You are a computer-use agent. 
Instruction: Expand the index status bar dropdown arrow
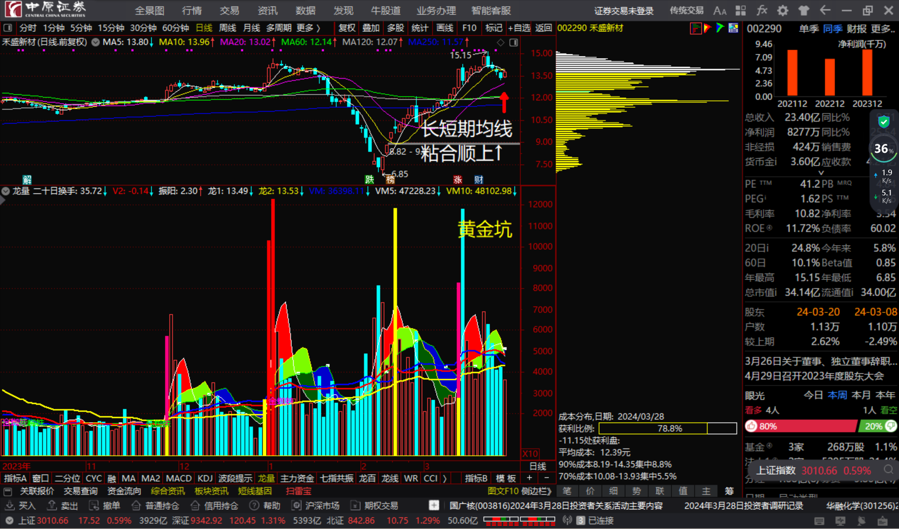point(9,521)
